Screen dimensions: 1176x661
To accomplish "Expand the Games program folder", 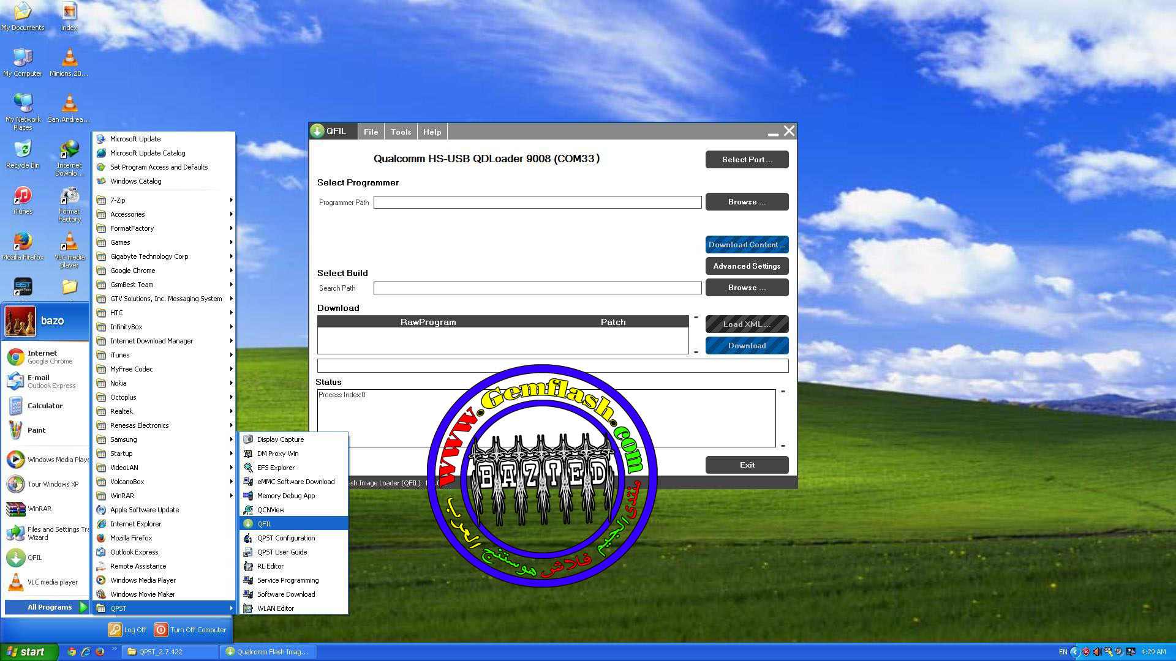I will click(x=165, y=242).
